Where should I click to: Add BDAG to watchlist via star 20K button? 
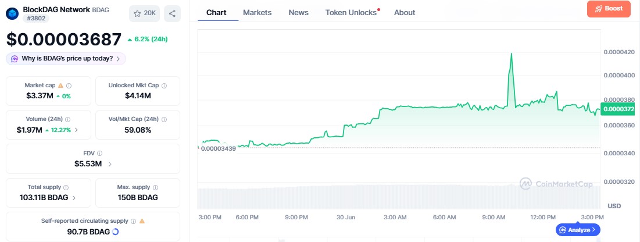(145, 13)
